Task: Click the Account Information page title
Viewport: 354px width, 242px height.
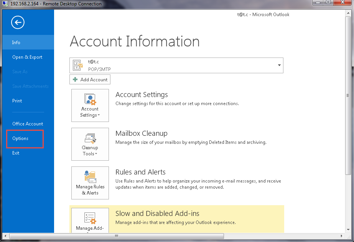Action: (x=135, y=41)
